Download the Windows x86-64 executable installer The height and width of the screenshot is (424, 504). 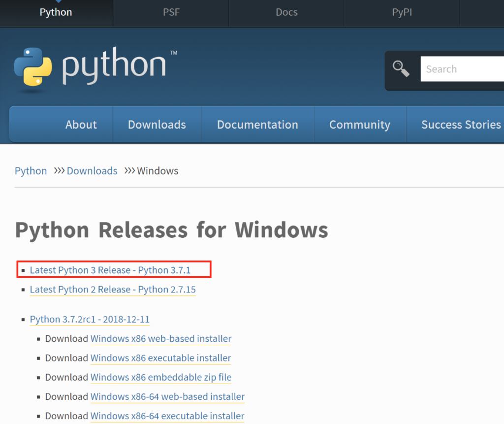[x=167, y=416]
